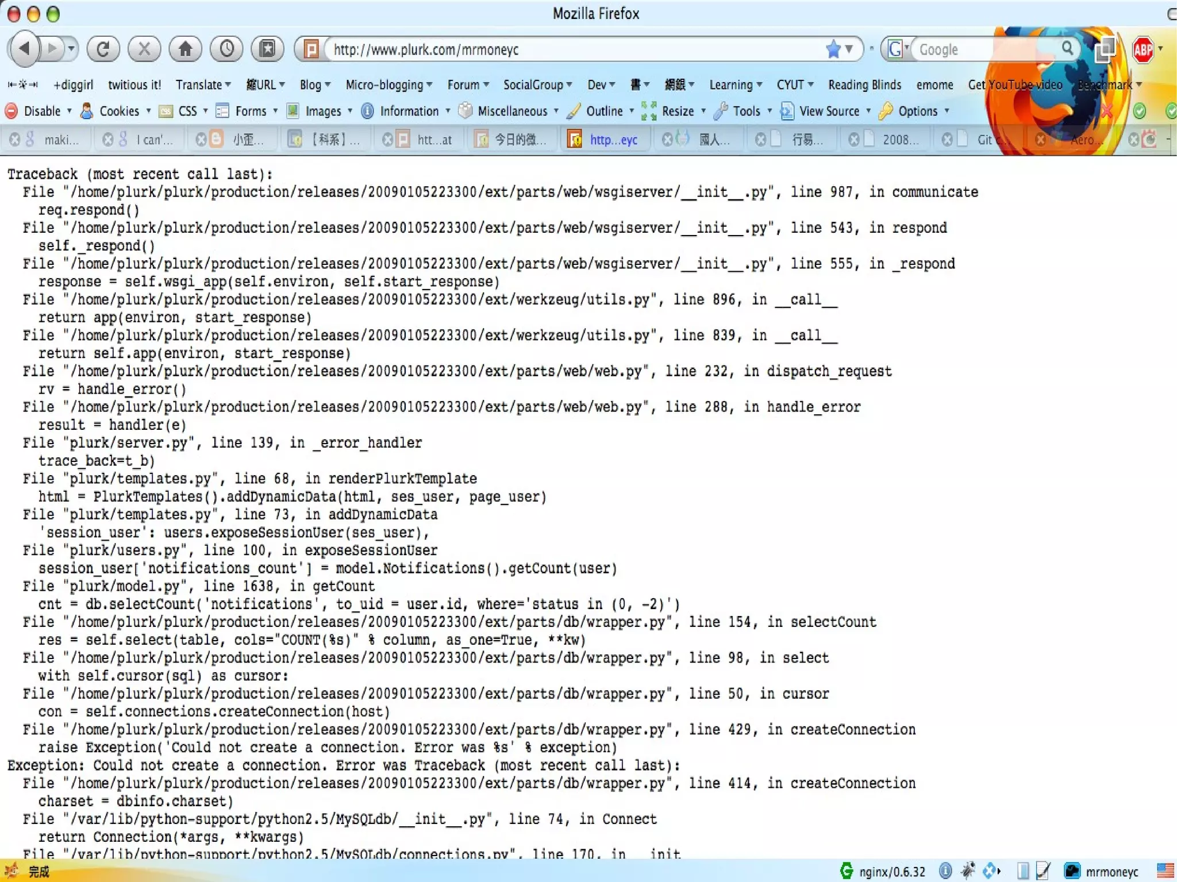Open the Reading Blinds bookmark
The image size is (1177, 882).
tap(864, 85)
